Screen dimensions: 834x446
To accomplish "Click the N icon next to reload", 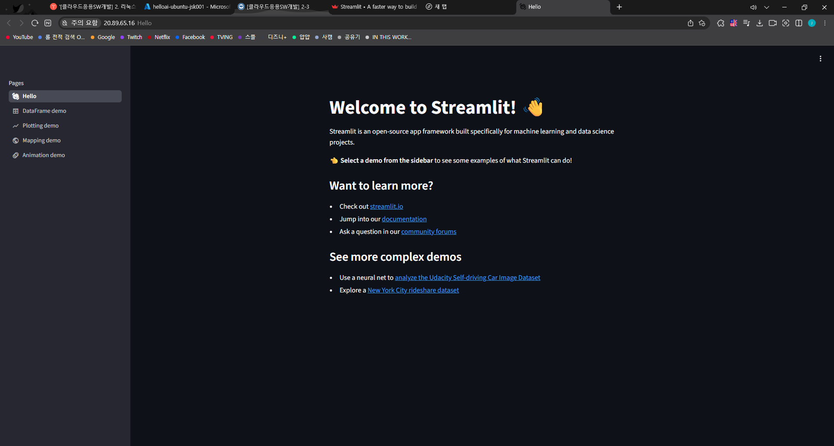I will click(48, 23).
